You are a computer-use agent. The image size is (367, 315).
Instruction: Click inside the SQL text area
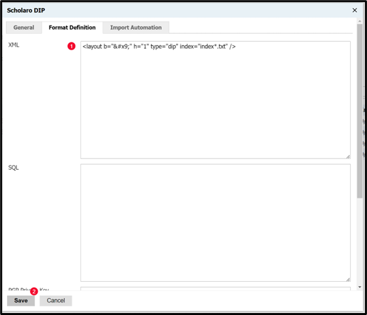[x=215, y=223]
